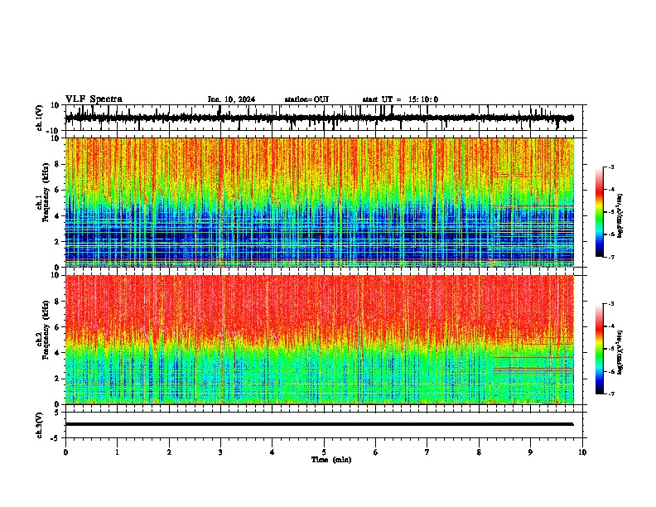Click the "ch.3(V)" axis label
This screenshot has width=656, height=507.
[x=40, y=425]
